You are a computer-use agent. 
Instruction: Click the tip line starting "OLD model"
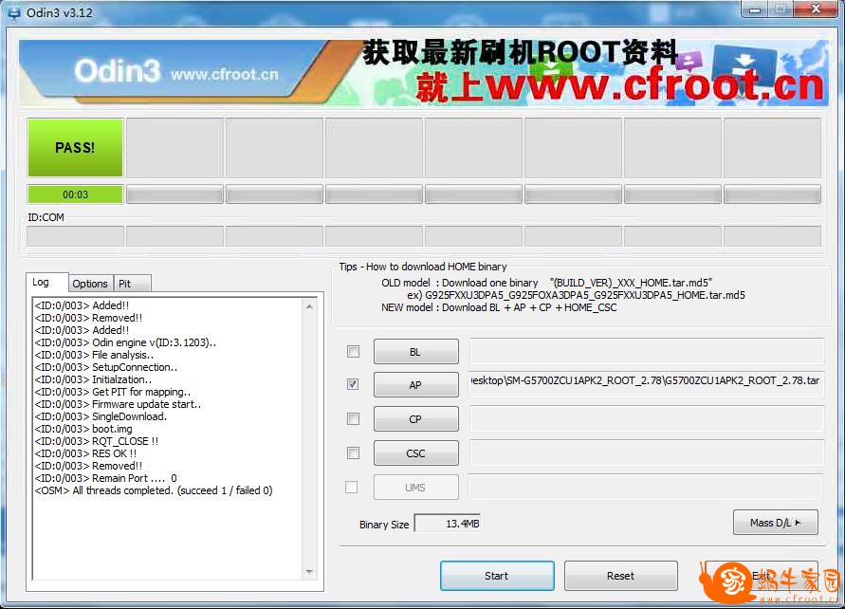[x=547, y=283]
